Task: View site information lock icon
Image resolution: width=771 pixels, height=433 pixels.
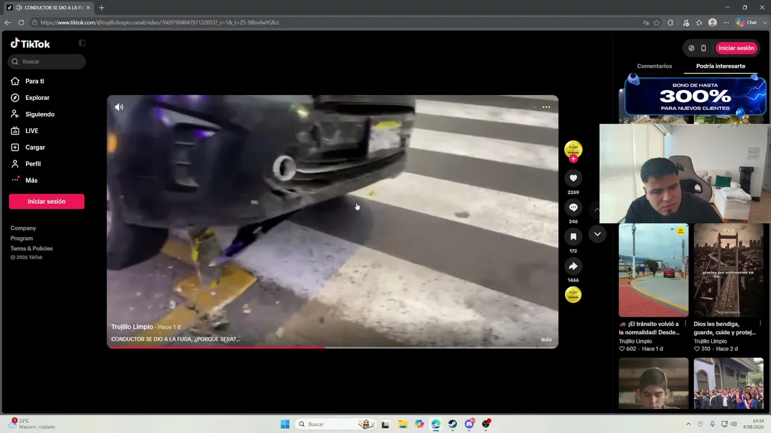Action: [34, 23]
